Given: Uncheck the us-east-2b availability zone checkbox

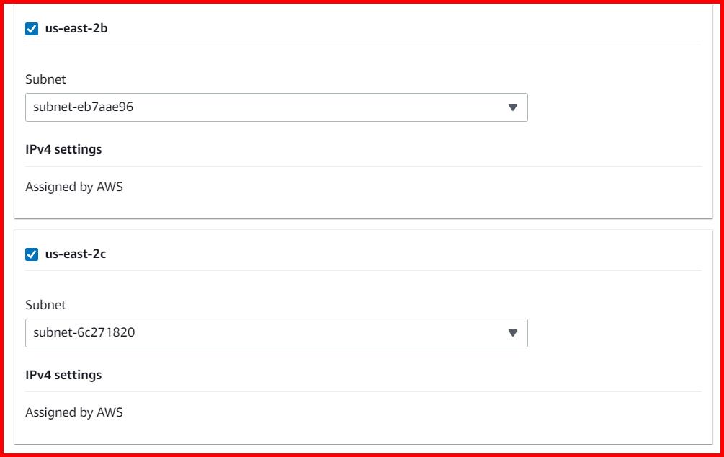Looking at the screenshot, I should [31, 28].
